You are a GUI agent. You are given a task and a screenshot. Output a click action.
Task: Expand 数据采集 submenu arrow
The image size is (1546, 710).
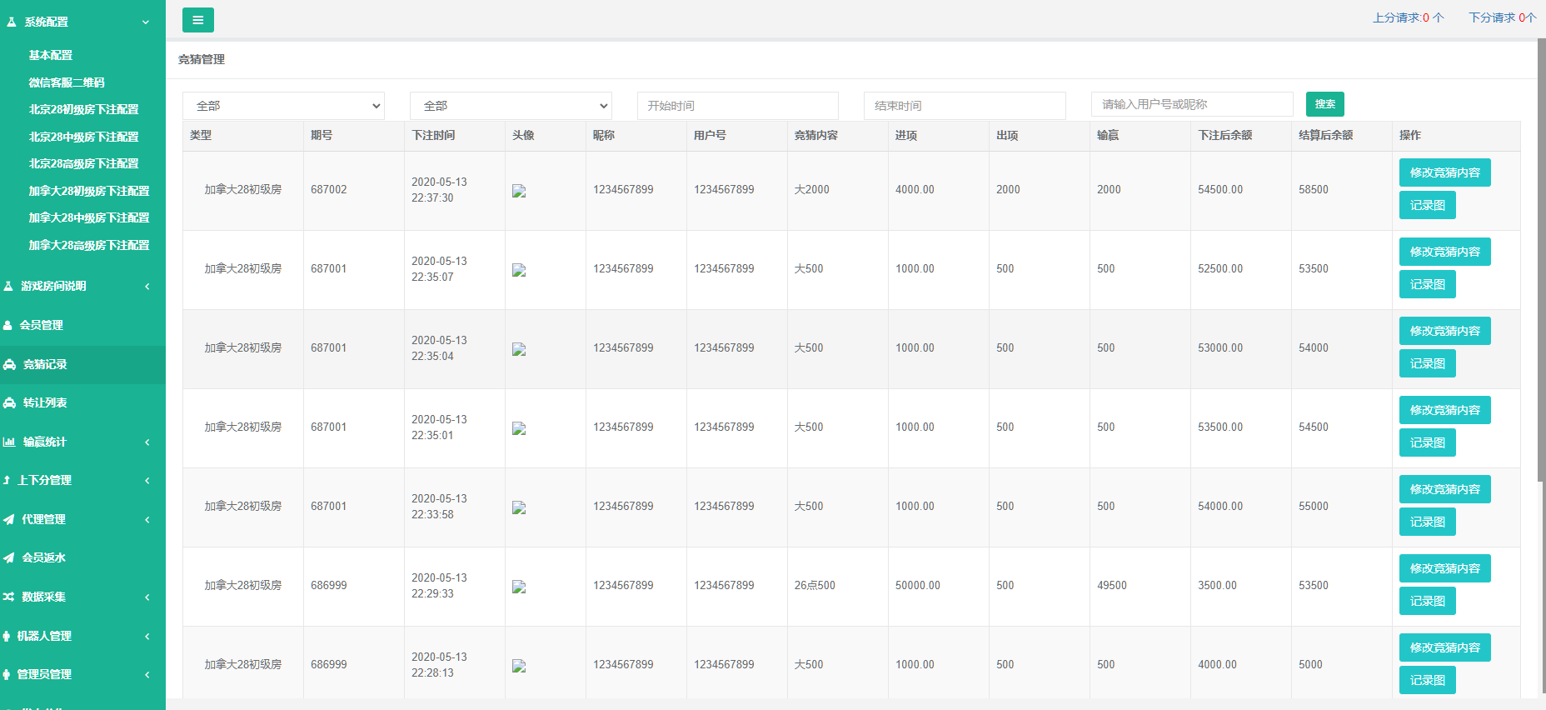coord(147,597)
